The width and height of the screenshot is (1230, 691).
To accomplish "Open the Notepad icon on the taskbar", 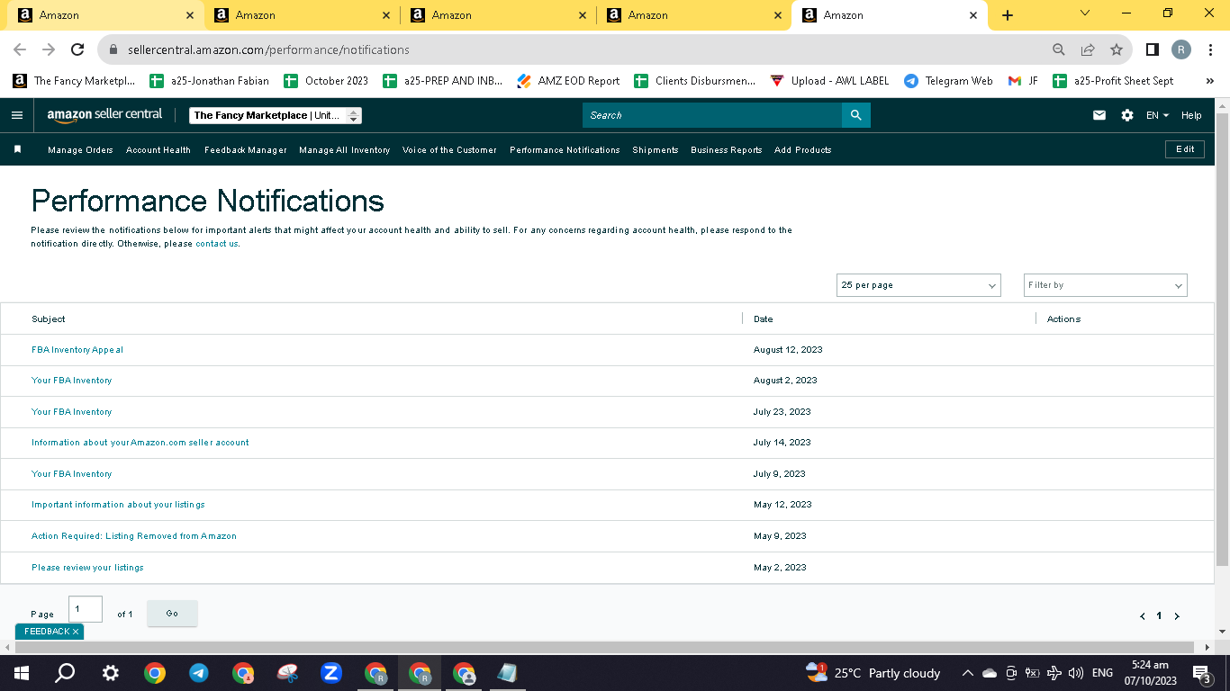I will tap(508, 673).
